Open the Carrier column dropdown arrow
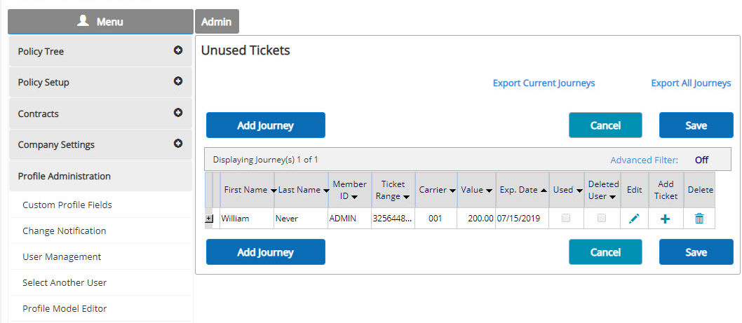742x323 pixels. [452, 191]
